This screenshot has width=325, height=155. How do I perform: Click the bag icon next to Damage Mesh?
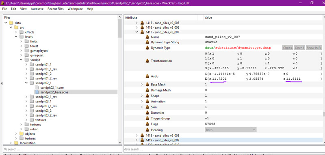147,90
